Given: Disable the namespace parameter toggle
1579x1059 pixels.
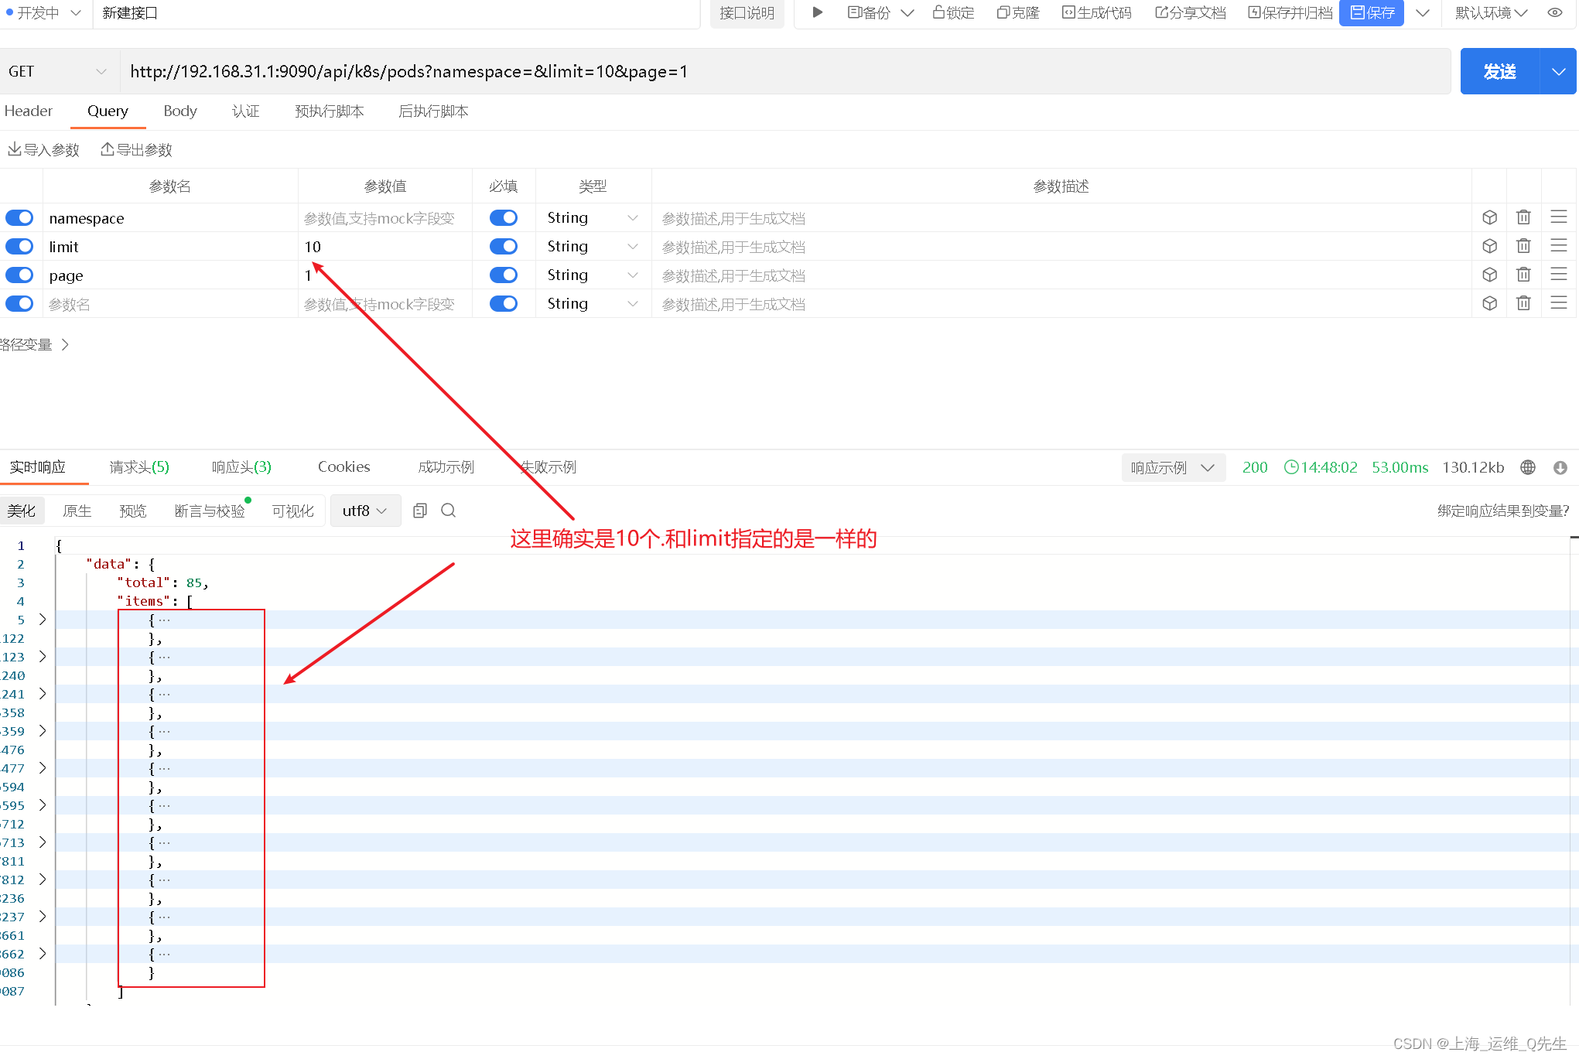Looking at the screenshot, I should point(19,218).
